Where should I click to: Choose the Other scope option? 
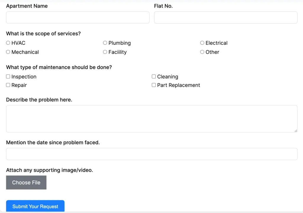[x=202, y=52]
